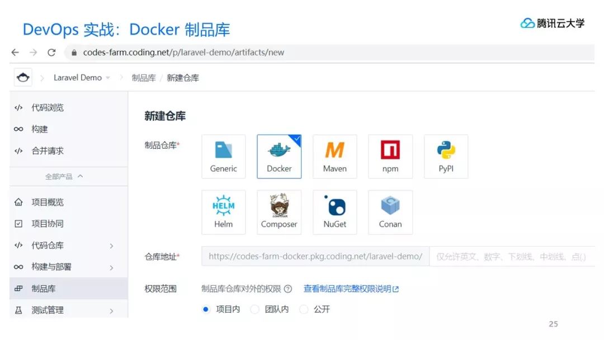Open 项目协同 in the sidebar
Screen dimensions: 604x340
pos(69,224)
